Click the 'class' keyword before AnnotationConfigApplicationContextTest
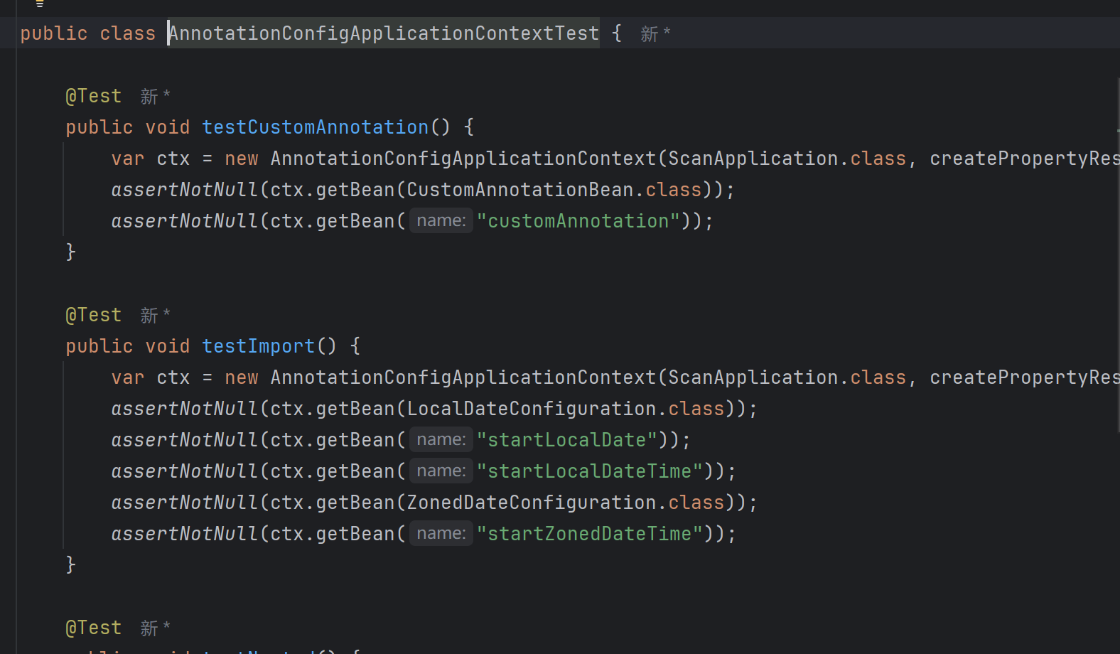Viewport: 1120px width, 654px height. pos(128,33)
